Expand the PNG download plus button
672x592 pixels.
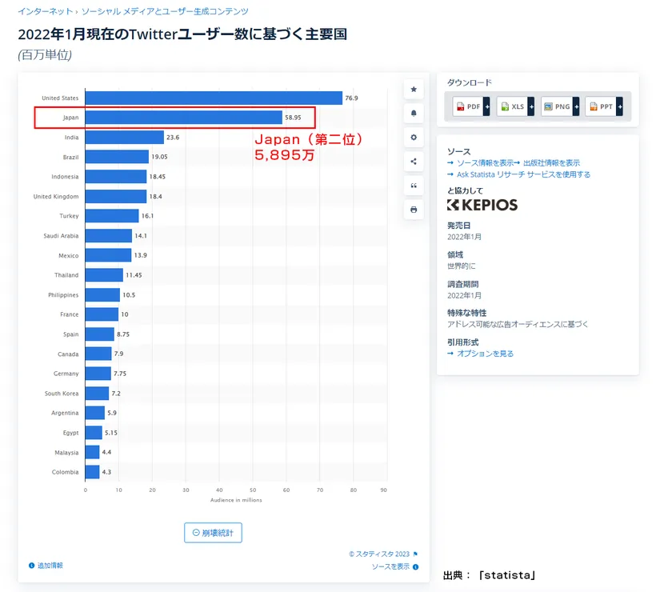point(574,106)
